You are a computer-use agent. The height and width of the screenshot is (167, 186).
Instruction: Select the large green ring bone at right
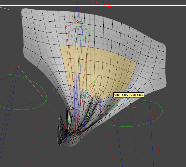pos(132,113)
